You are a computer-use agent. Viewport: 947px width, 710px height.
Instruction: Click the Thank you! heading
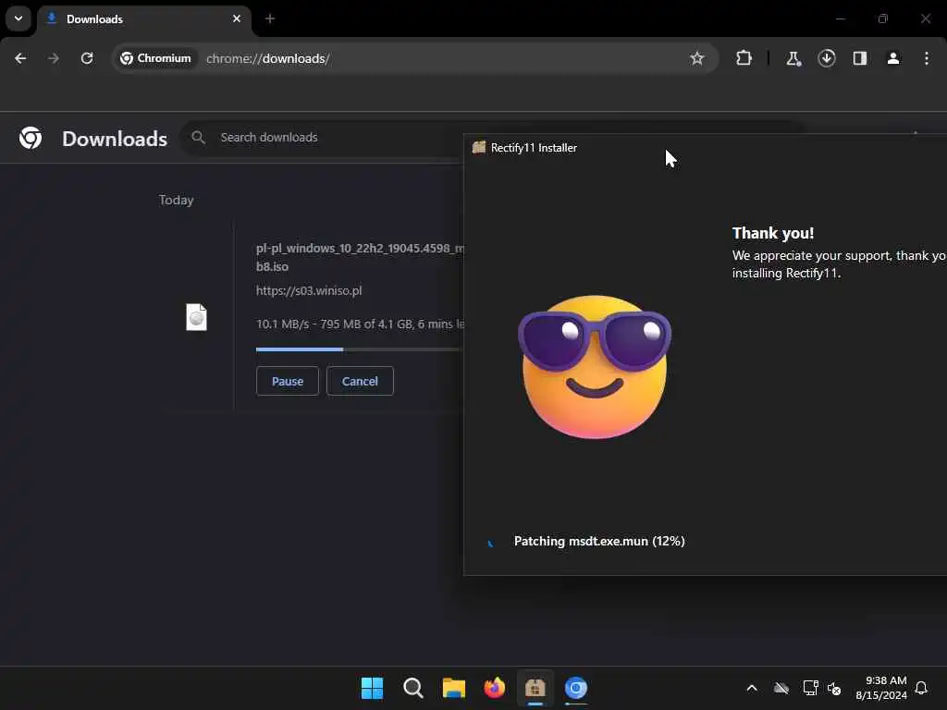[772, 233]
